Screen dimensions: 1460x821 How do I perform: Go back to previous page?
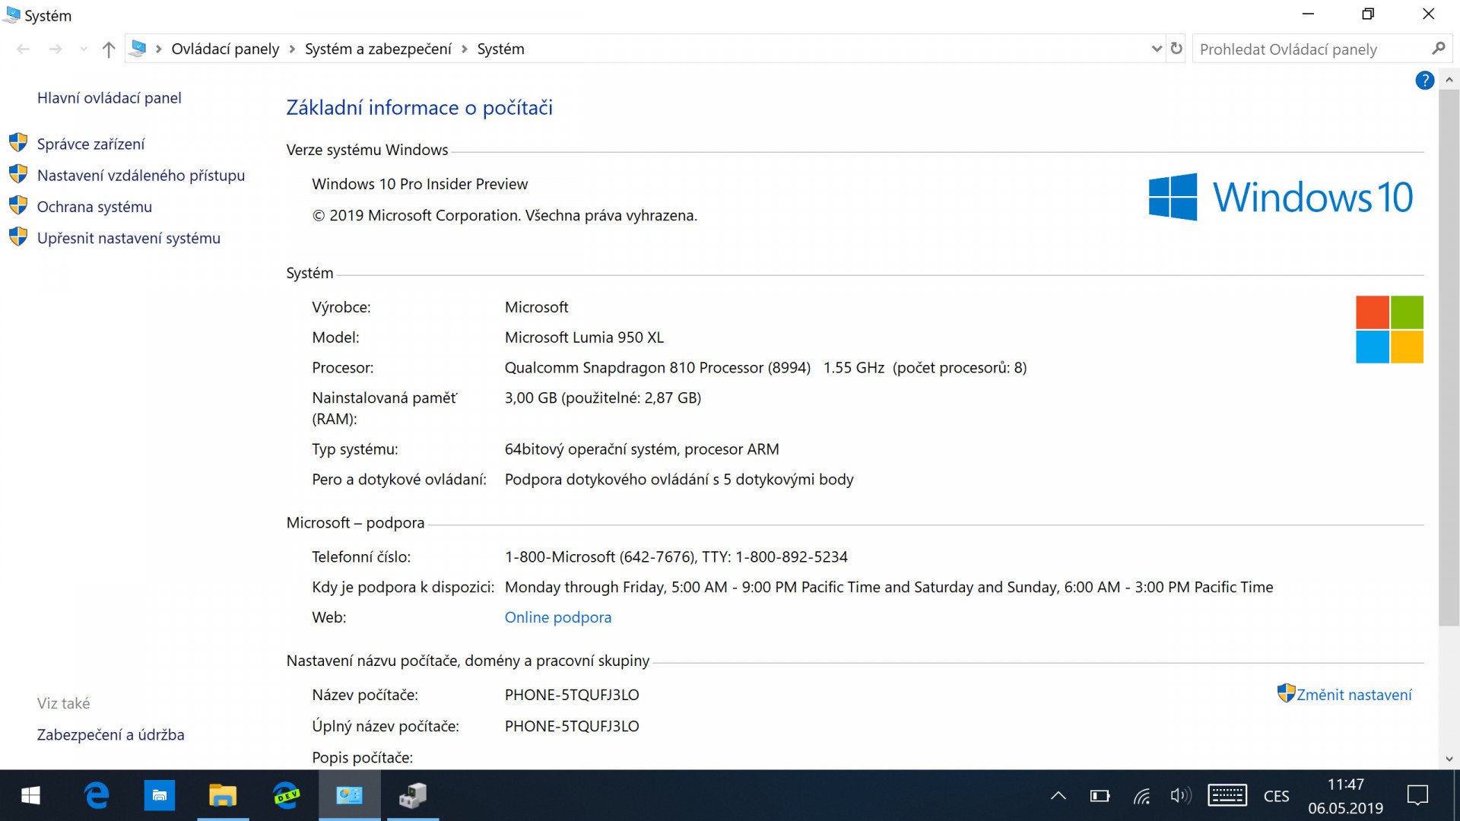23,49
